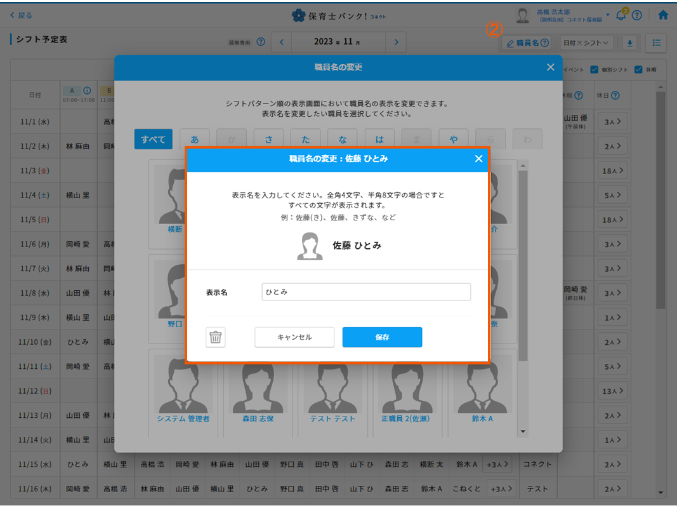This screenshot has width=677, height=508.
Task: Select the さ kana filter tab
Action: [269, 139]
